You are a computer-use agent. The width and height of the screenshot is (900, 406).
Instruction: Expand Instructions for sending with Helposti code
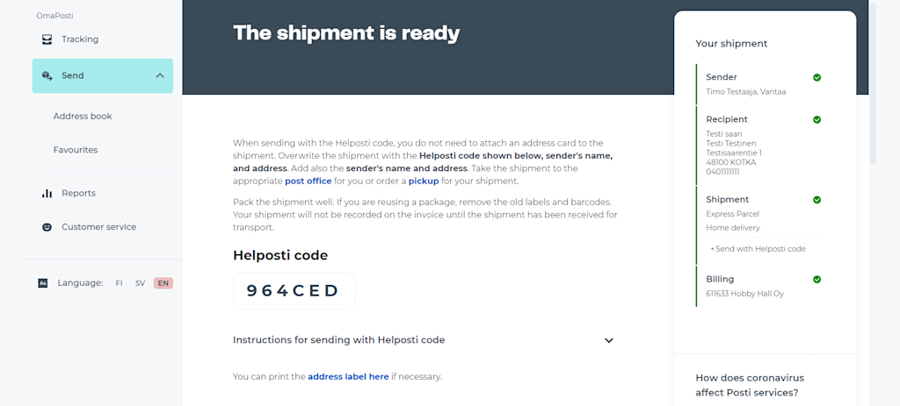[x=424, y=340]
